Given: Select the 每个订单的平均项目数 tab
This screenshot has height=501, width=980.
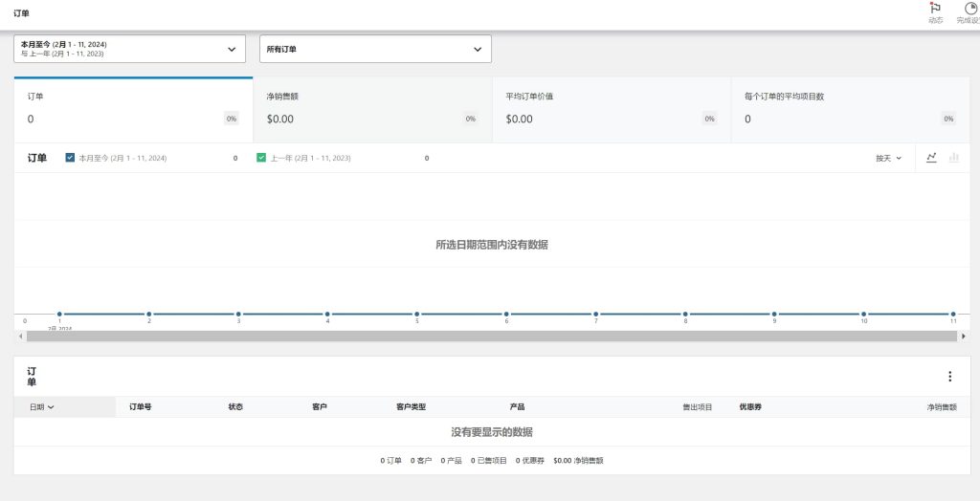Looking at the screenshot, I should pos(850,110).
